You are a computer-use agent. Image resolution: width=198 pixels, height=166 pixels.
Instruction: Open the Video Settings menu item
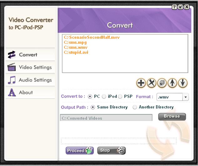30,67
